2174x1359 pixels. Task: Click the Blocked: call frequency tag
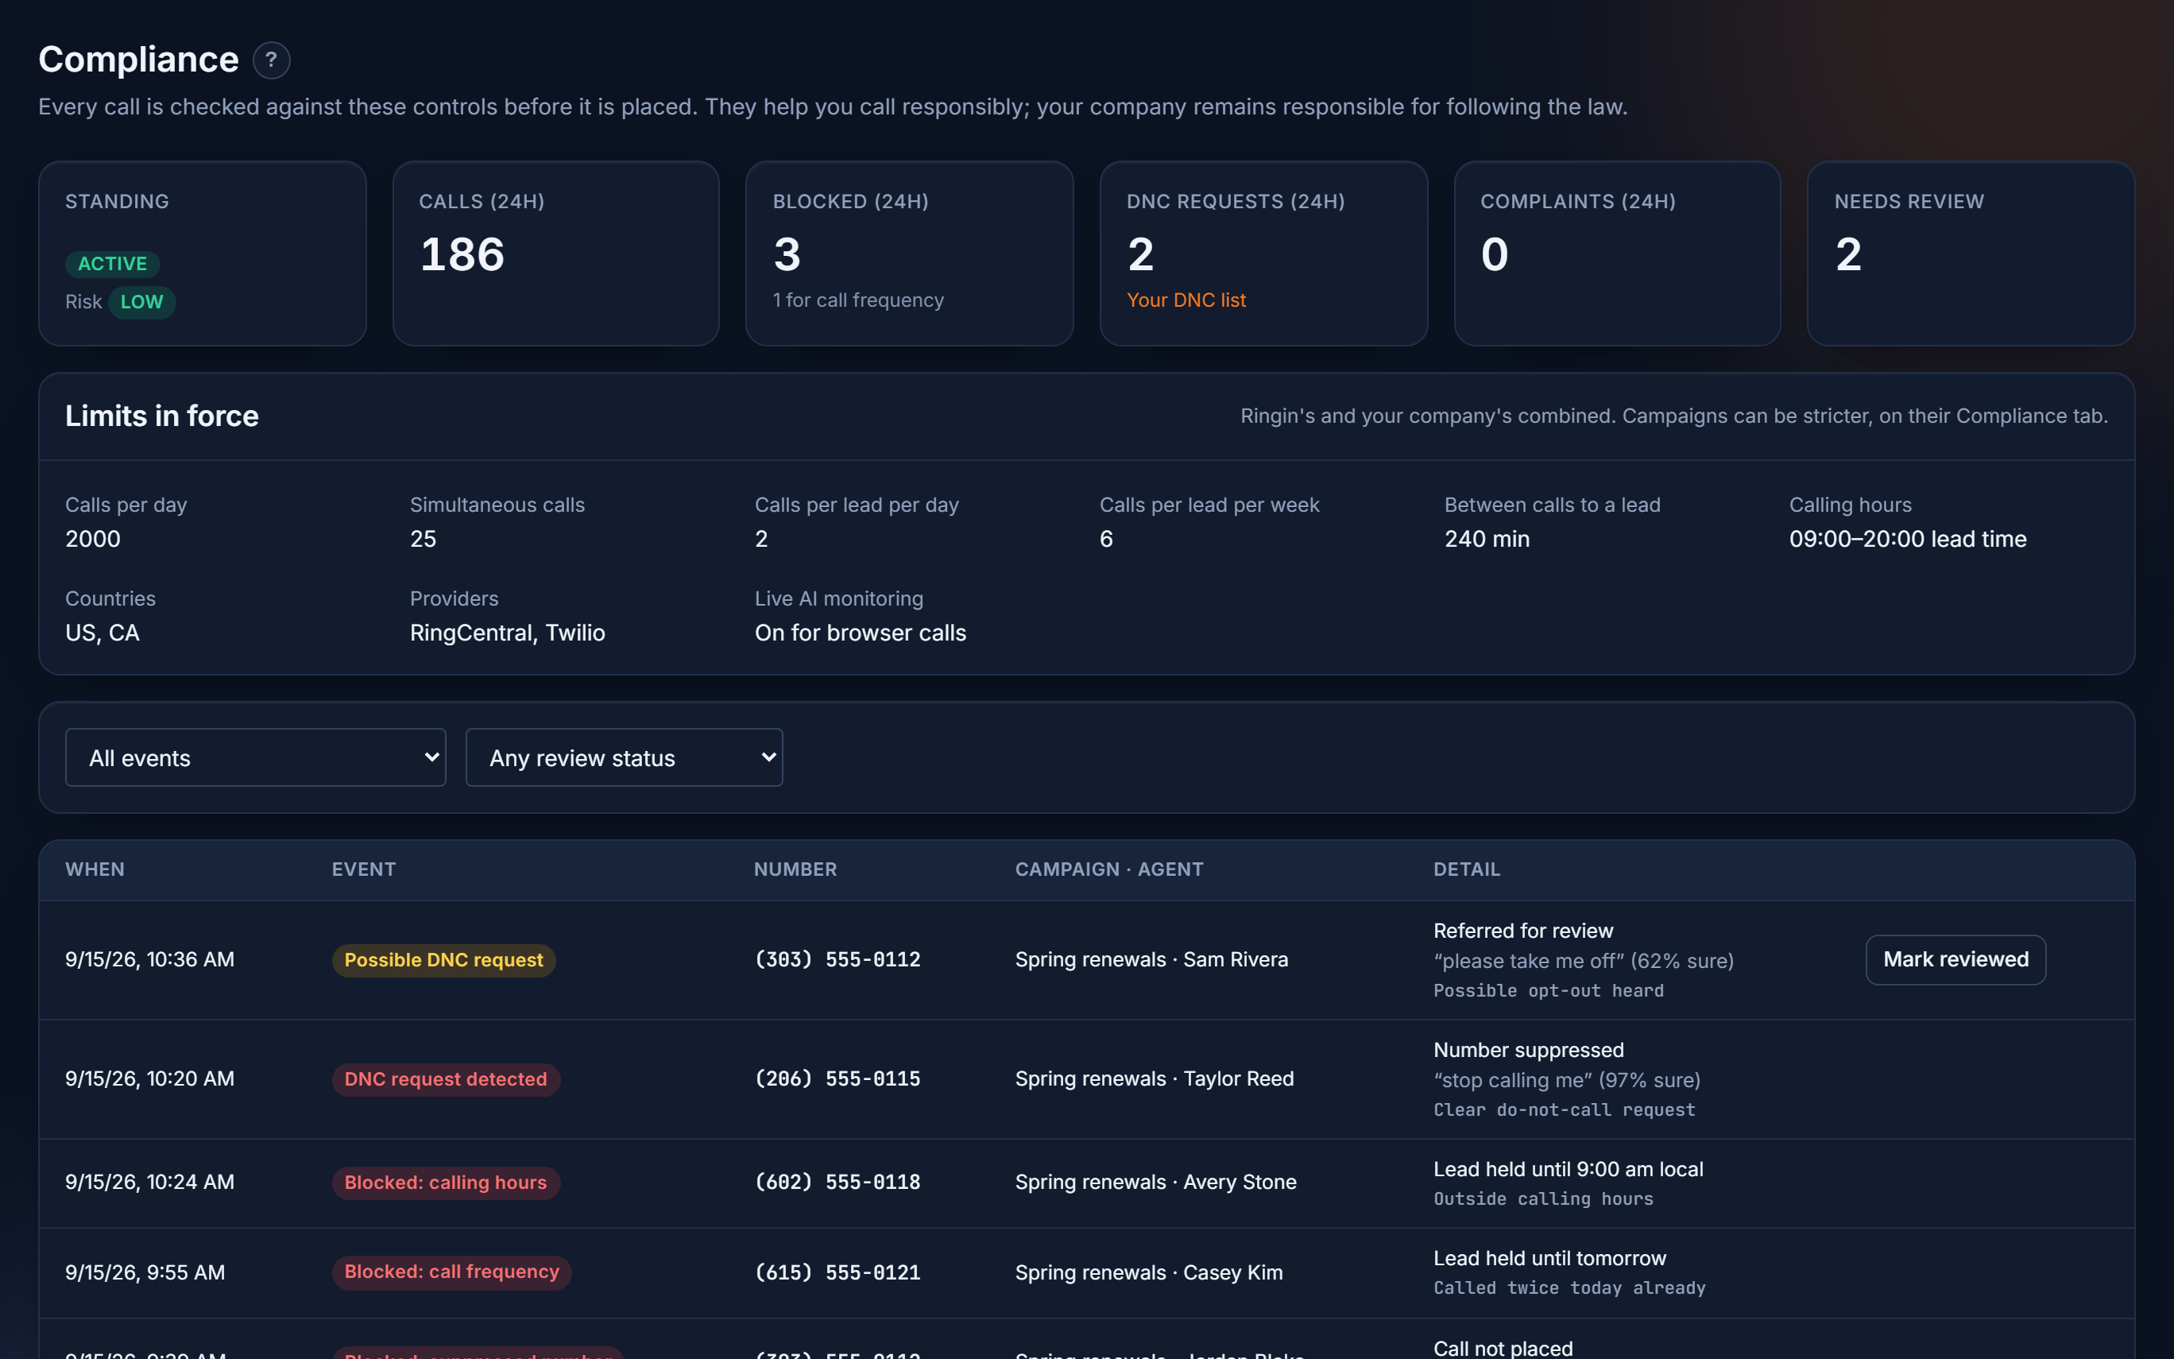click(x=452, y=1272)
